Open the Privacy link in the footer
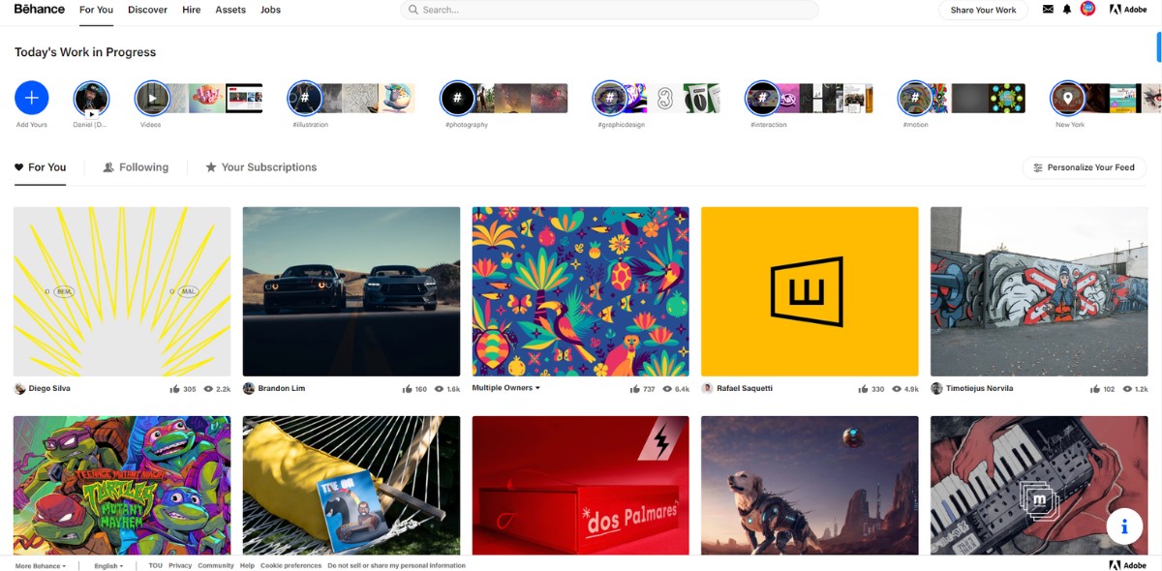 tap(178, 565)
